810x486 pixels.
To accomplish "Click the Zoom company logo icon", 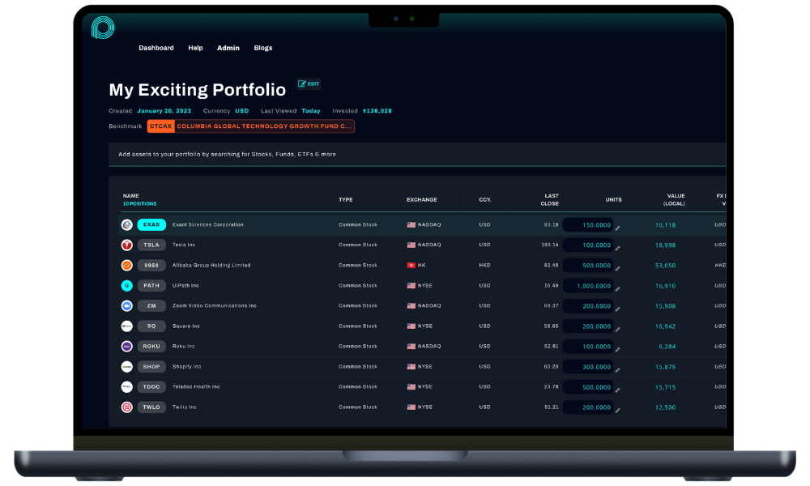I will (126, 305).
